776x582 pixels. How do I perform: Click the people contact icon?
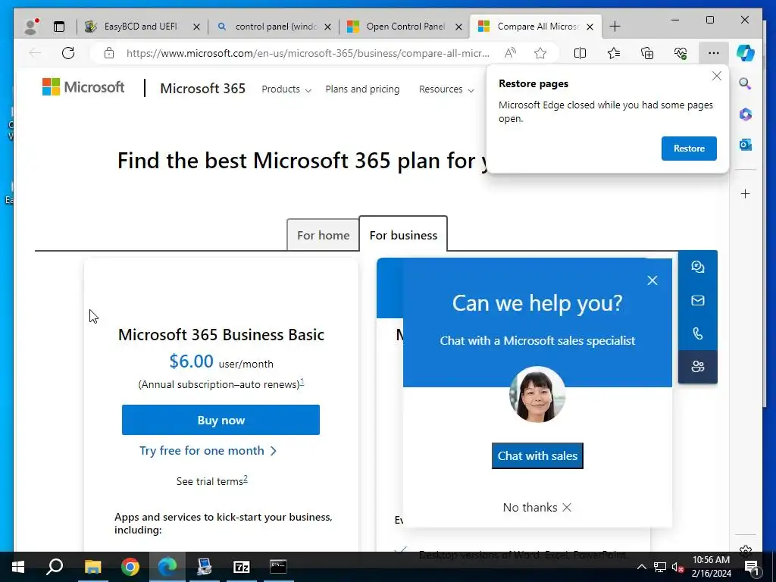tap(698, 367)
